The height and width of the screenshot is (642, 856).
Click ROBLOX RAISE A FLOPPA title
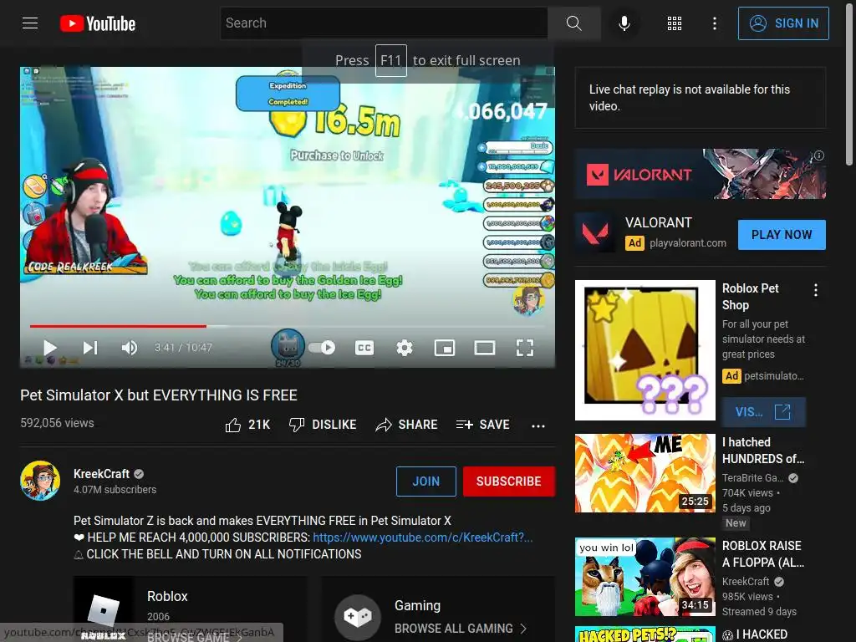(762, 553)
